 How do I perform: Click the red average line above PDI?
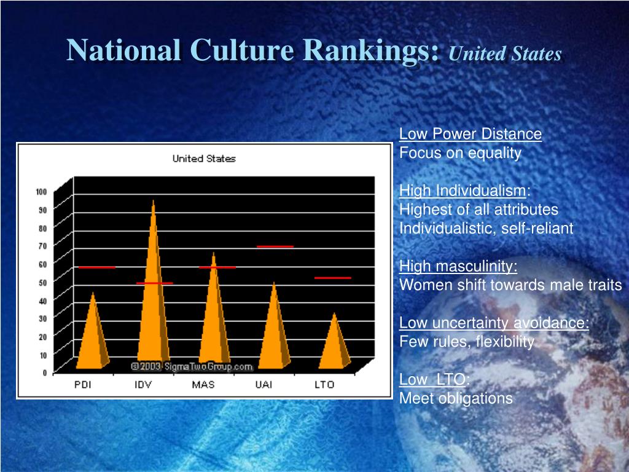96,267
